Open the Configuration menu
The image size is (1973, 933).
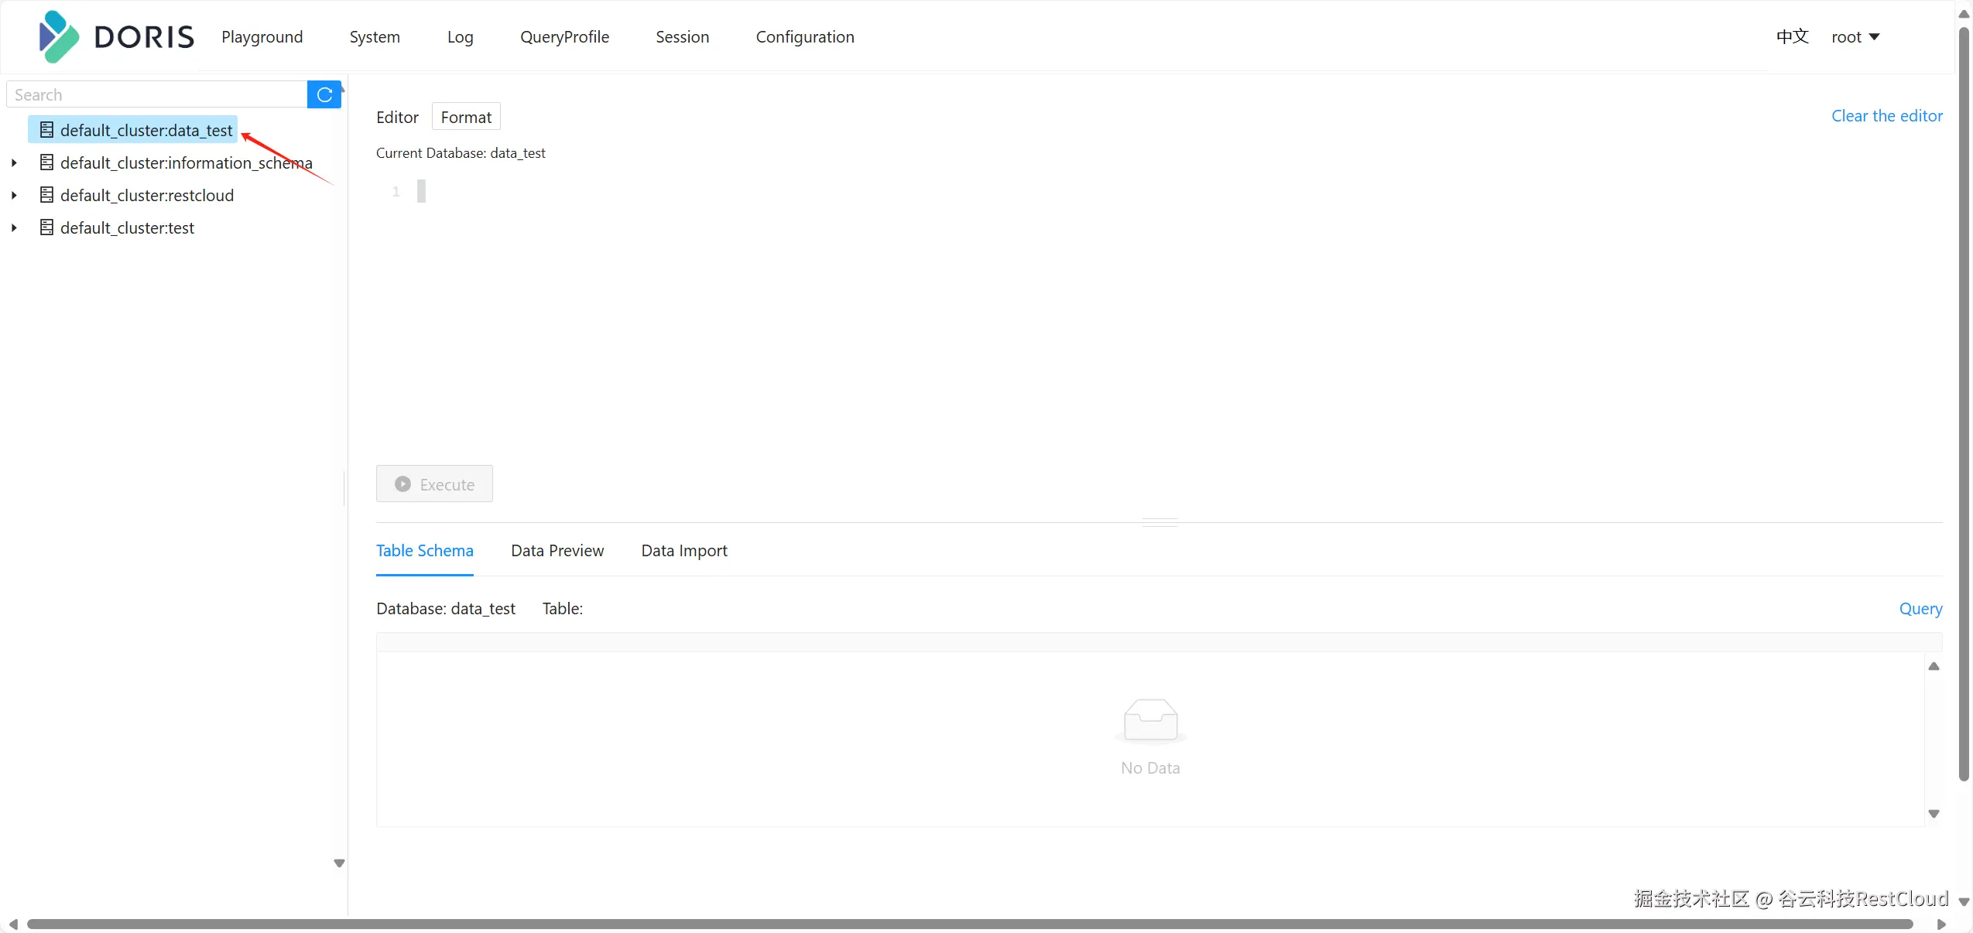coord(805,37)
